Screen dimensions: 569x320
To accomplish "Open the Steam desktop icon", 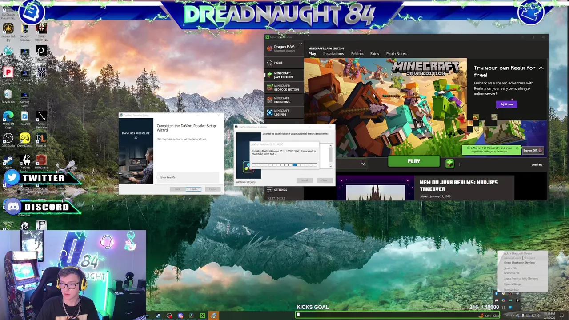I will pos(8,162).
